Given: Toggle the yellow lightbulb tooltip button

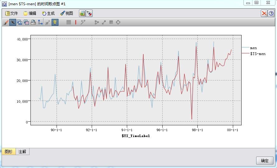Looking at the screenshot, I should click(x=55, y=22).
